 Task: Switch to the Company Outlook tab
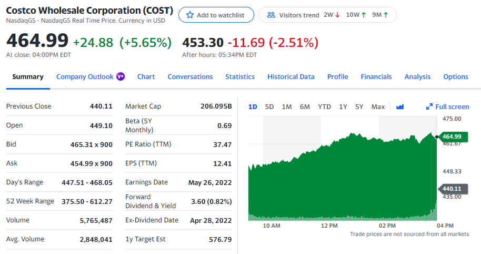point(85,77)
